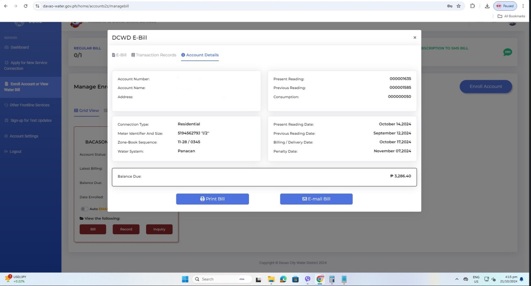Screen dimensions: 531x286
Task: Switch to Chrome in the taskbar
Action: [x=320, y=279]
